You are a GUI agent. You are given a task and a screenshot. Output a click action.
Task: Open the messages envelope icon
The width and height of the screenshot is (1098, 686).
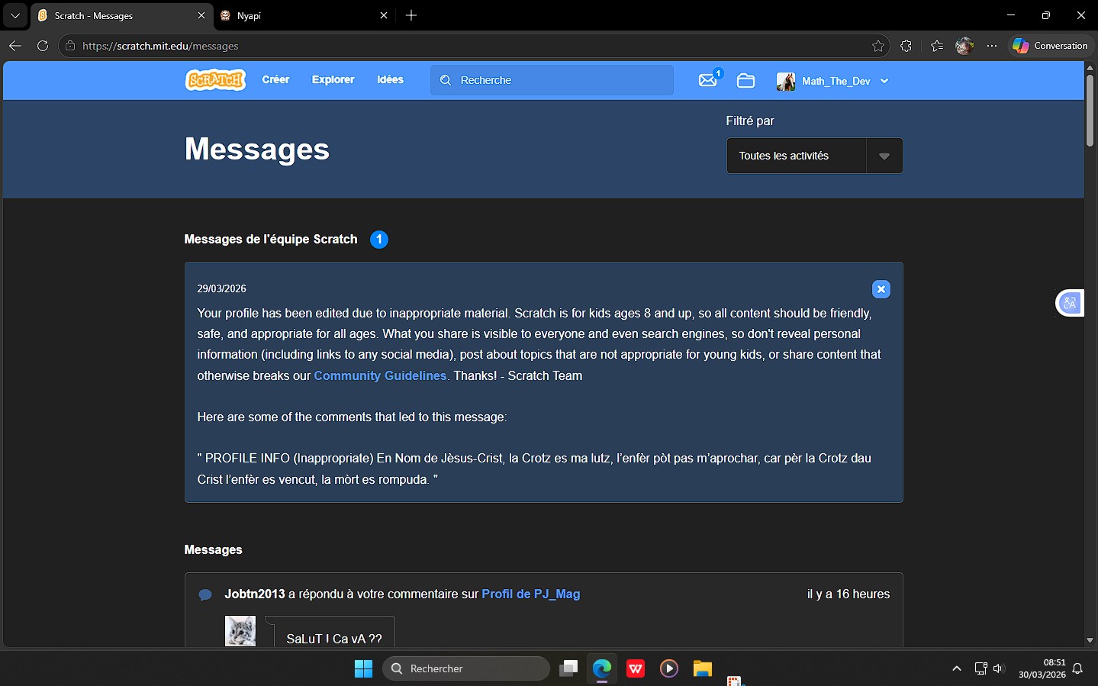[x=708, y=80]
